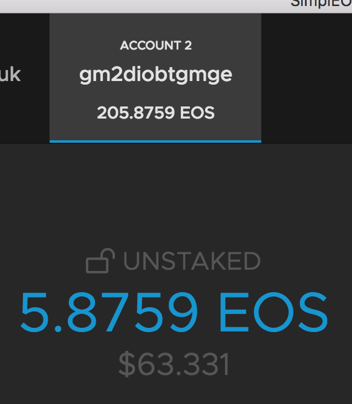Select the 5.8759 EOS unstaked amount

pos(174,312)
